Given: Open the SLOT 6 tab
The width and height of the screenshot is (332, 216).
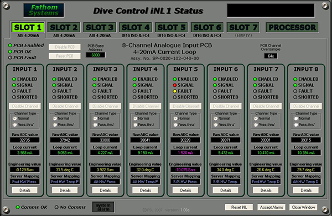Looking at the screenshot, I should (x=207, y=27).
